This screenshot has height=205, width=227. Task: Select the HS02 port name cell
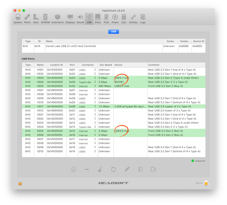point(40,74)
